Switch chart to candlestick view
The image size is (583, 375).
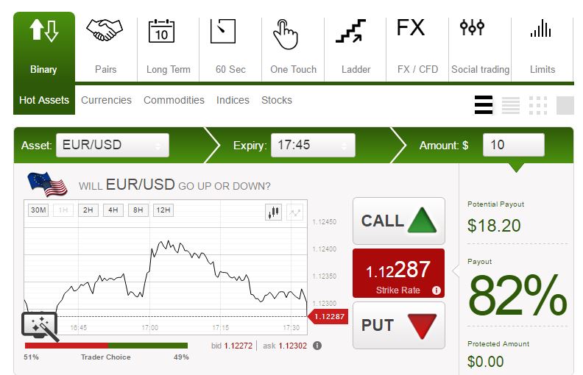pos(273,212)
